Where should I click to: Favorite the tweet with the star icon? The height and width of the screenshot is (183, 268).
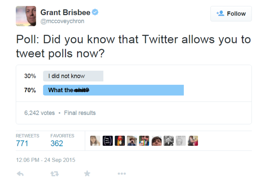(x=87, y=174)
